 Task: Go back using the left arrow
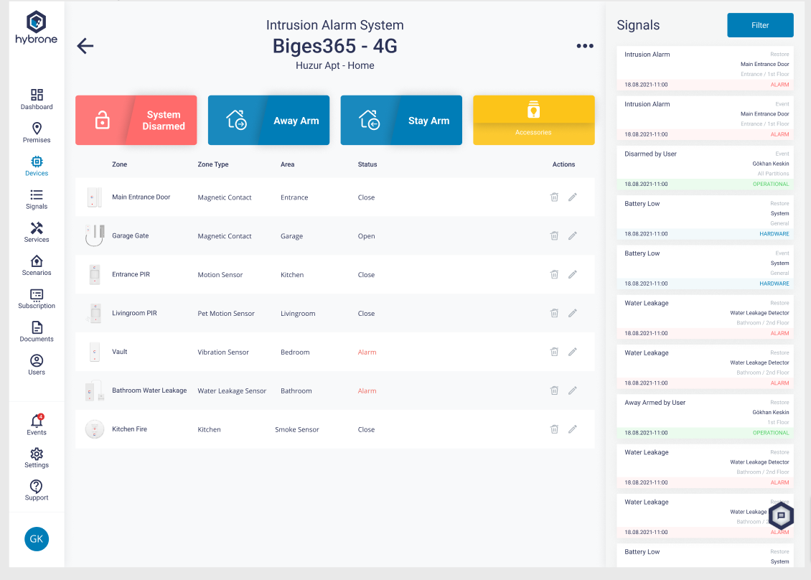pyautogui.click(x=85, y=46)
